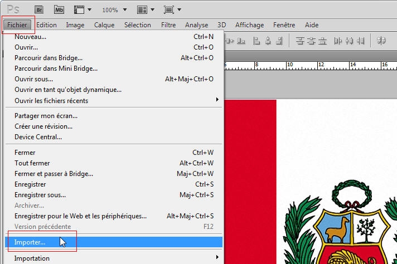Choose Nouveau... from the Fichier menu
397x264 pixels.
point(114,37)
